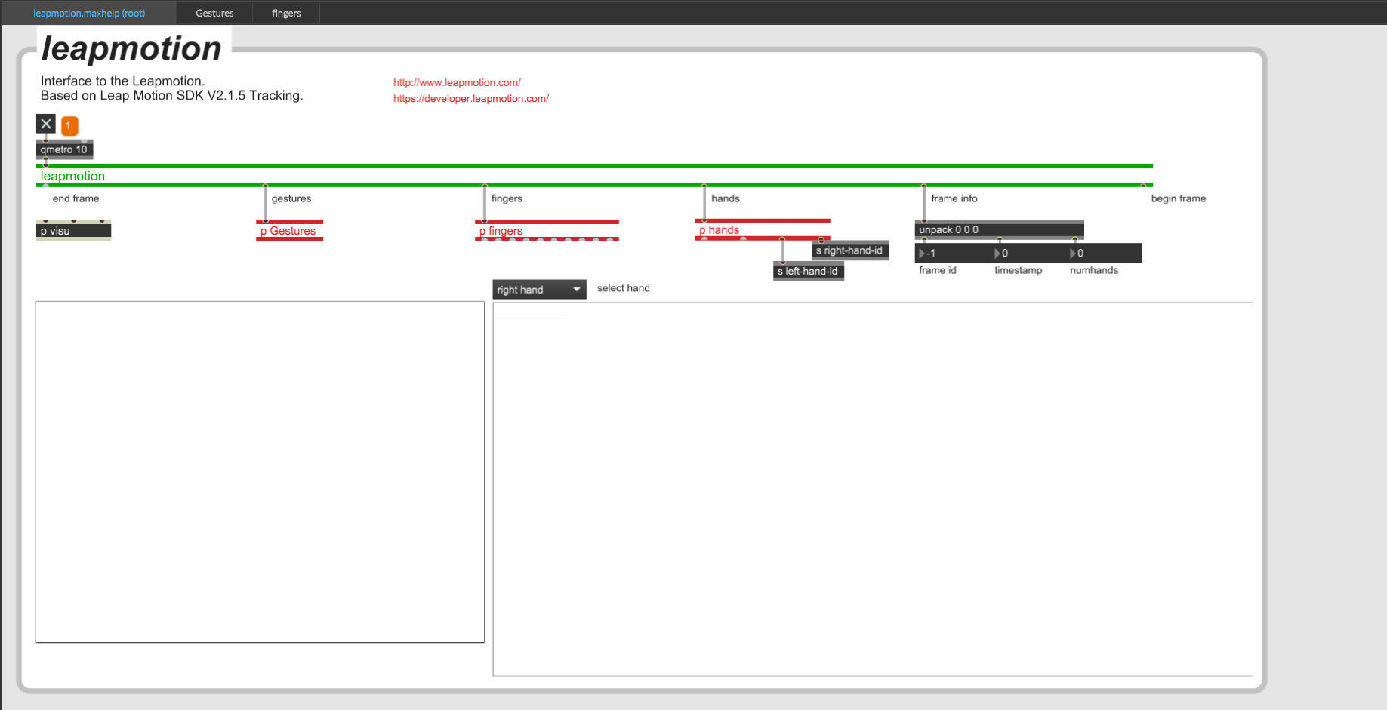
Task: Click the 'Based on Leap Motion SDK V2.1.5 Tracking.' text
Action: [x=171, y=95]
